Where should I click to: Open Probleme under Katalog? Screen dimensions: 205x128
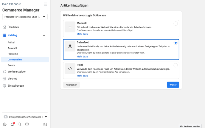pyautogui.click(x=13, y=54)
